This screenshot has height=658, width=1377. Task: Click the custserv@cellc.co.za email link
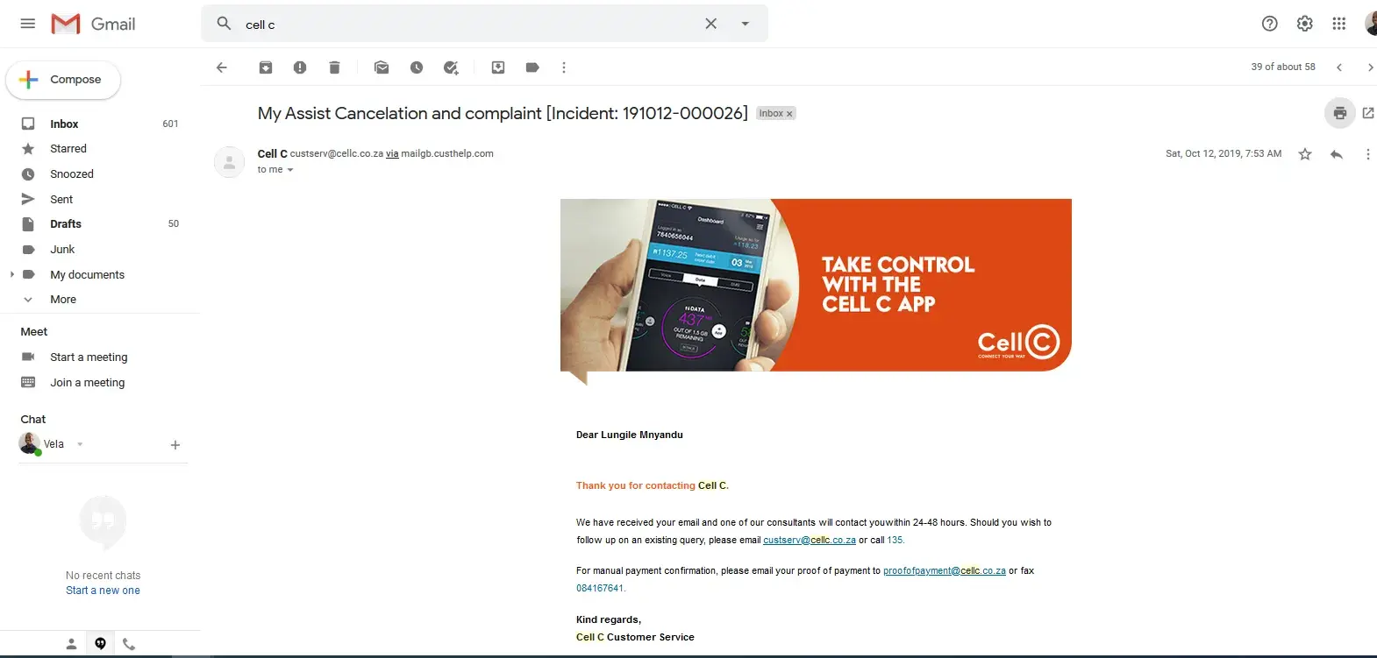click(810, 541)
